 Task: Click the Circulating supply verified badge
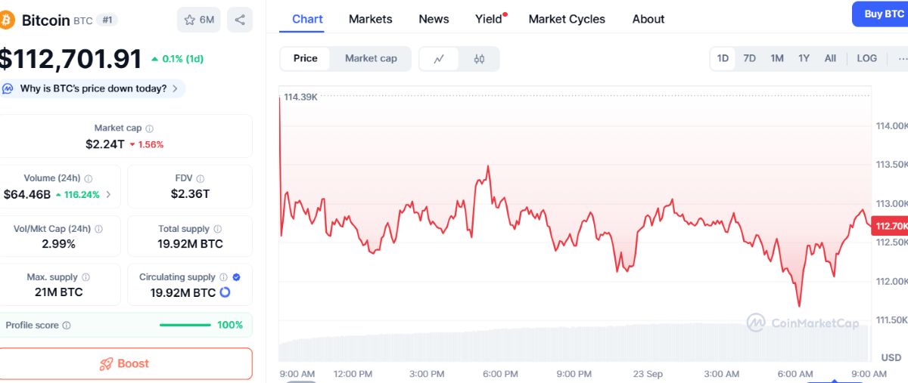coord(236,277)
